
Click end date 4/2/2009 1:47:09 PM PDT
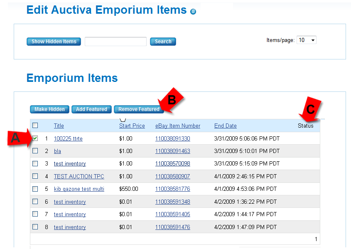click(245, 227)
